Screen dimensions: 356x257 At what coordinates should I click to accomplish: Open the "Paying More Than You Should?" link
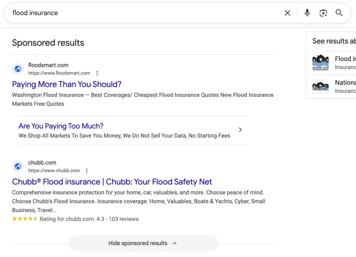[x=67, y=84]
